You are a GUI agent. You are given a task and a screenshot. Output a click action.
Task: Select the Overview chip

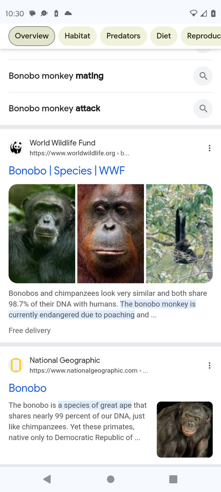[x=31, y=36]
